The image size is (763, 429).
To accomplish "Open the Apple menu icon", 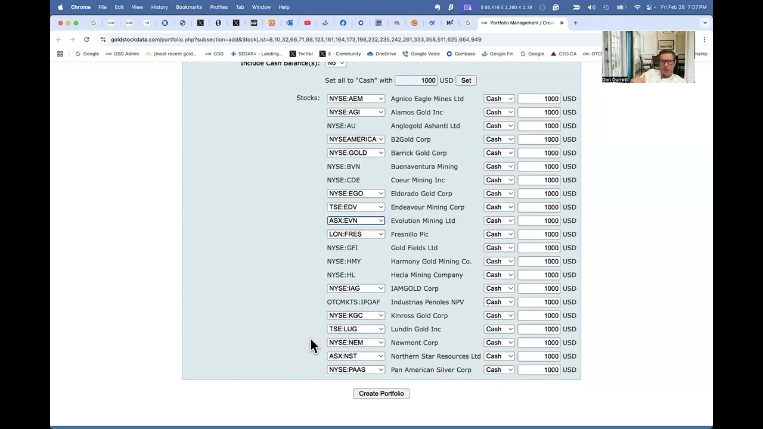I will [60, 7].
